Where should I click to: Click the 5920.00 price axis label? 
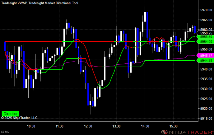coord(206,109)
